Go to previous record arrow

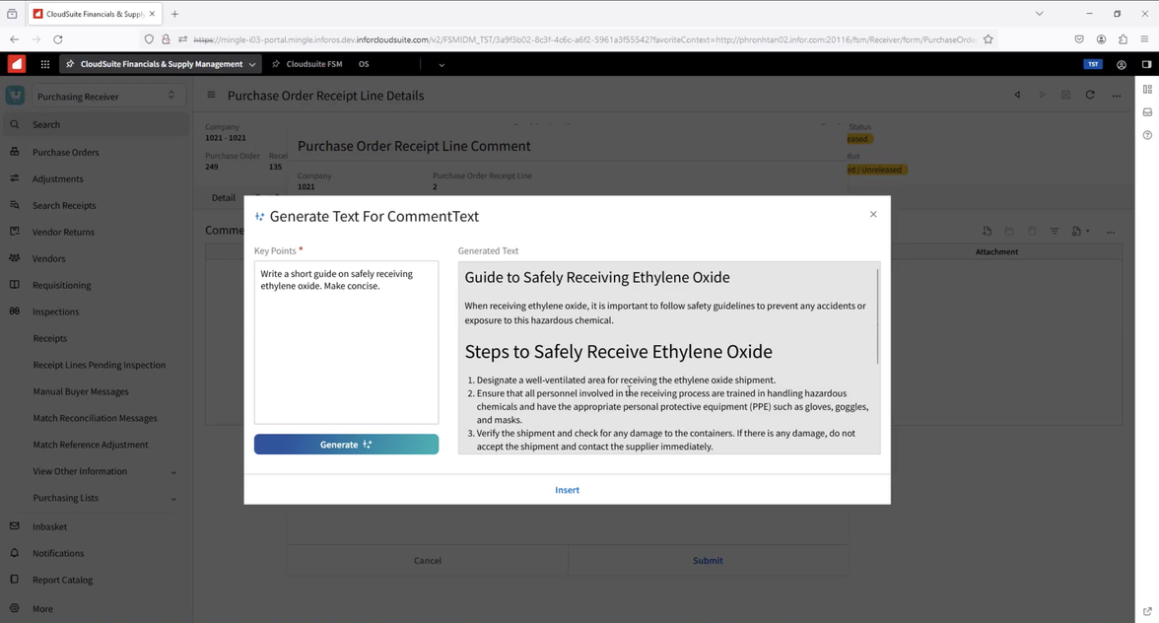click(x=1017, y=95)
